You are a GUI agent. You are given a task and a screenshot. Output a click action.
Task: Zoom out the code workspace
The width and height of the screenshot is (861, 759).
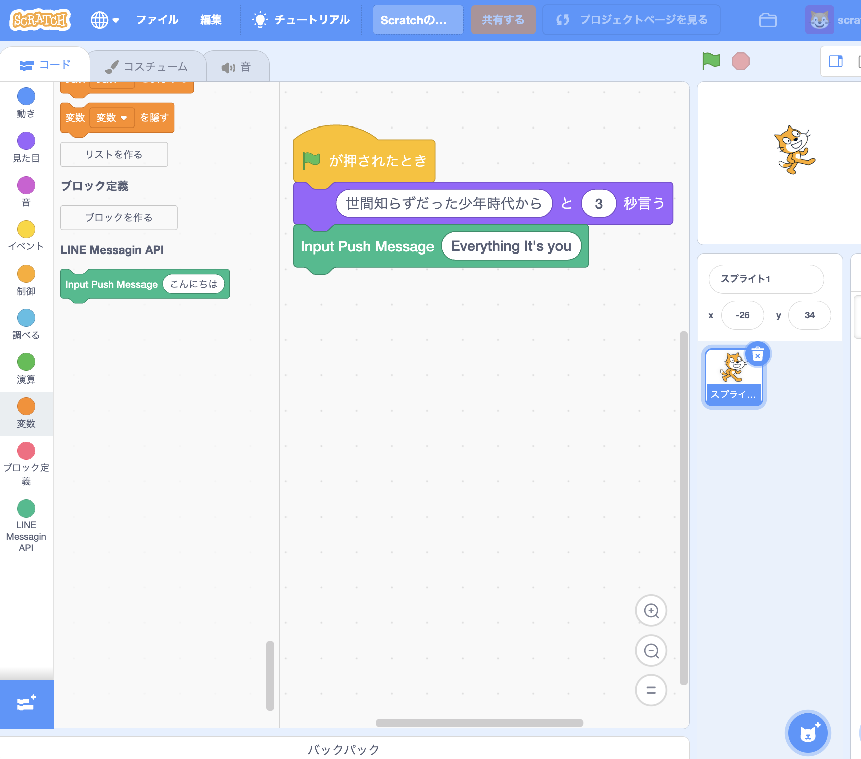(651, 651)
